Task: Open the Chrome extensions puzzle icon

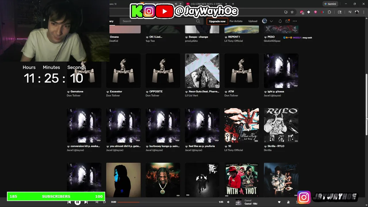Action: (329, 12)
